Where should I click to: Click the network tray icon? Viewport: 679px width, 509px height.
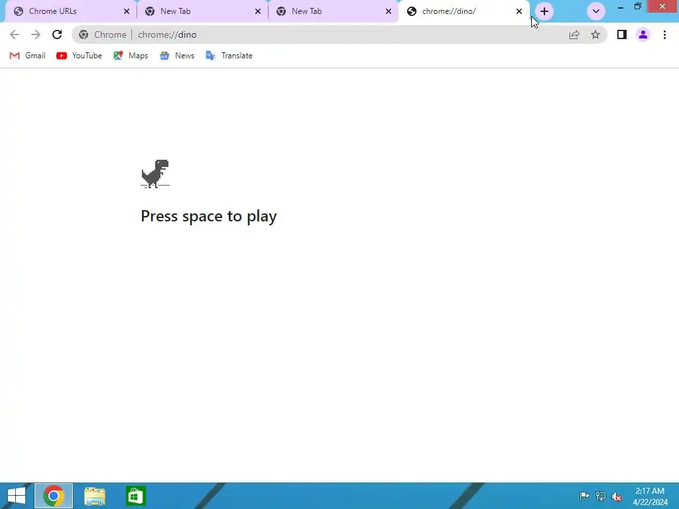tap(601, 496)
